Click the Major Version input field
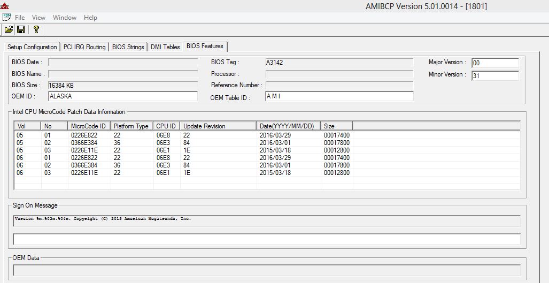Screen dimensions: 549x283 pos(495,63)
